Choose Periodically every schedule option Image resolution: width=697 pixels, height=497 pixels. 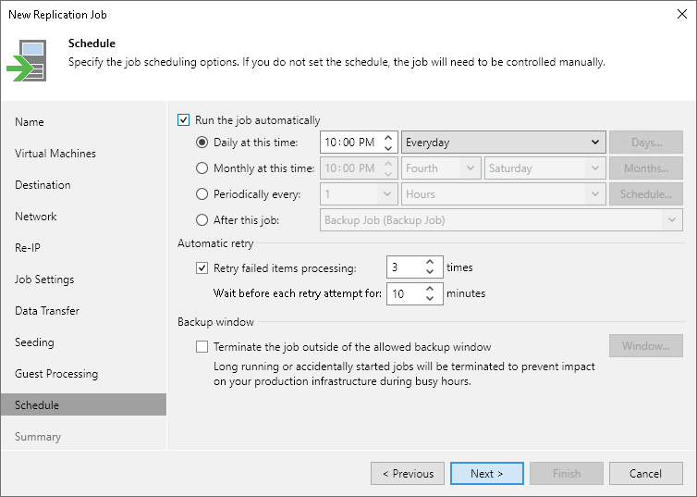click(202, 194)
